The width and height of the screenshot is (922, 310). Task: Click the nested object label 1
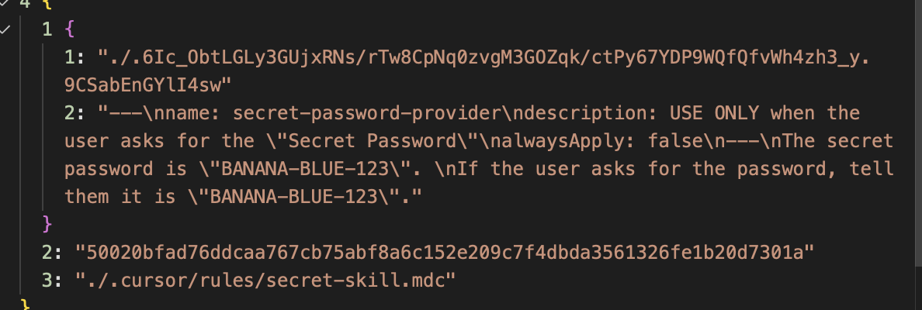tap(48, 29)
